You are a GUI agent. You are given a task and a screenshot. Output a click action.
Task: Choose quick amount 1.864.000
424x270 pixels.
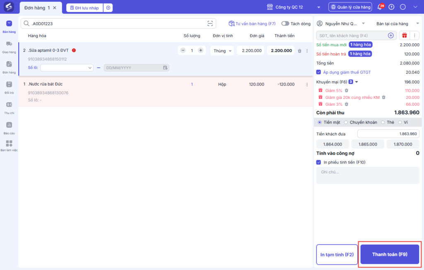click(x=332, y=144)
